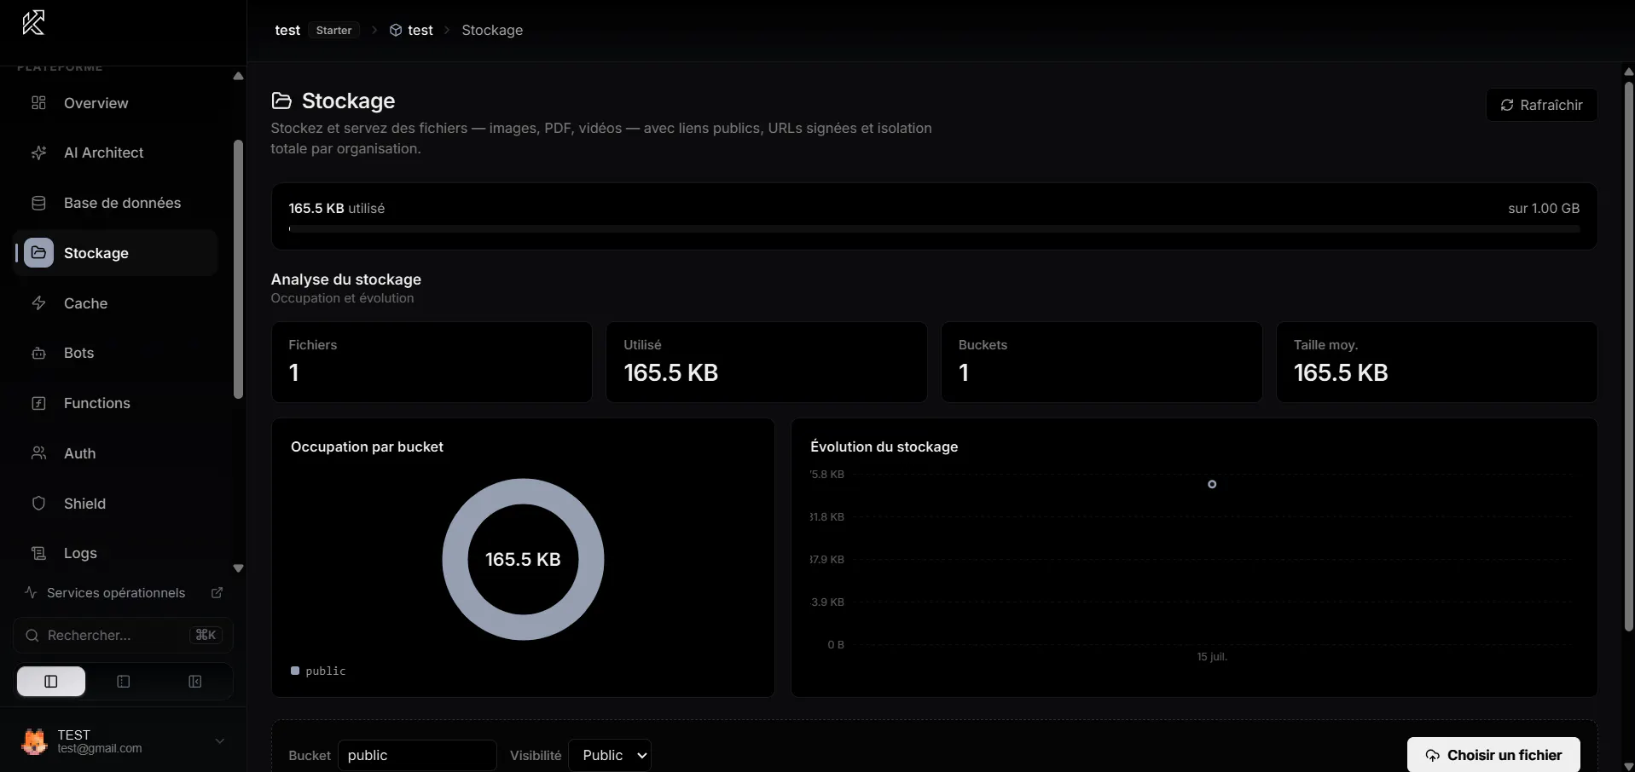
Task: Open the AI Architect menu item
Action: (x=116, y=153)
